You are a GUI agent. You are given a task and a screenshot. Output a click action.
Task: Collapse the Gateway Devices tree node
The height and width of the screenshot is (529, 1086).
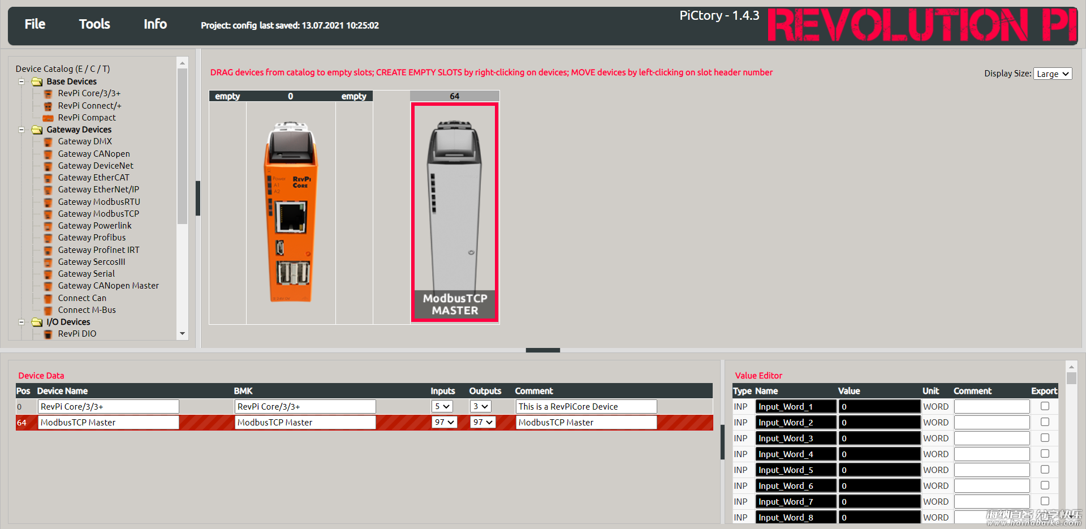click(21, 130)
